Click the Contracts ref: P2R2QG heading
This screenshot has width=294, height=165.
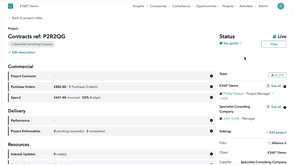[36, 36]
